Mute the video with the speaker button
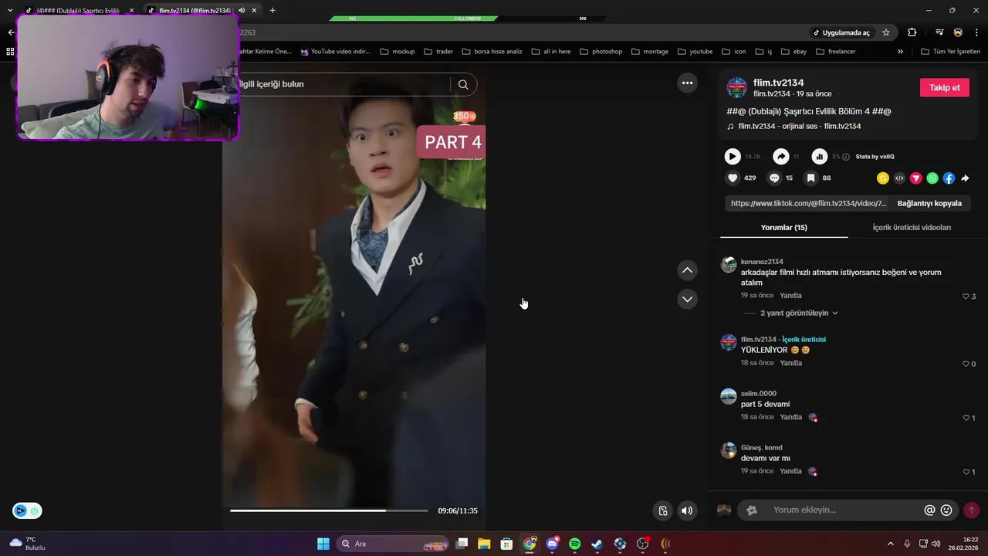Image resolution: width=988 pixels, height=556 pixels. pyautogui.click(x=687, y=510)
